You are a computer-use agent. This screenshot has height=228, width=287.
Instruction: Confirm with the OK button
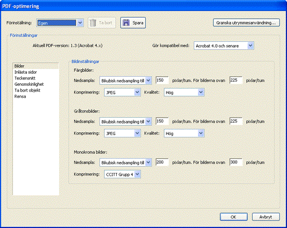click(x=234, y=217)
